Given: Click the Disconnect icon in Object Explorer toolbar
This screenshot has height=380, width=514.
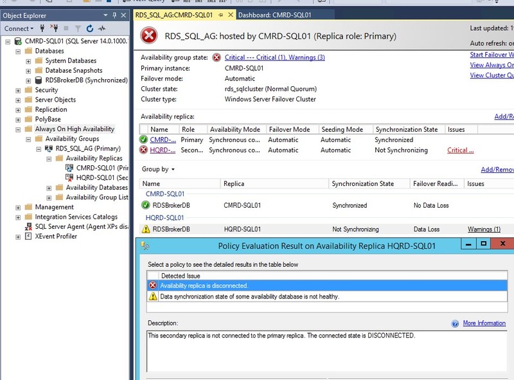Looking at the screenshot, I should click(x=55, y=28).
